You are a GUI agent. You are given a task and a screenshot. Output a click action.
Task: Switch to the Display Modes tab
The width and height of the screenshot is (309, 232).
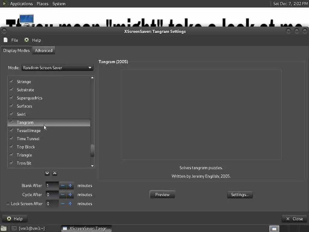16,50
